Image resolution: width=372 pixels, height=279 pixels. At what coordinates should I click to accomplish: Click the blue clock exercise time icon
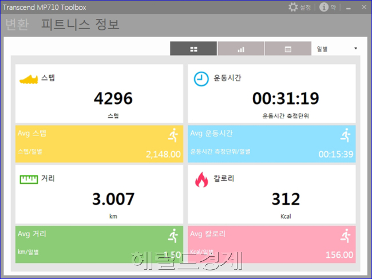pyautogui.click(x=201, y=79)
